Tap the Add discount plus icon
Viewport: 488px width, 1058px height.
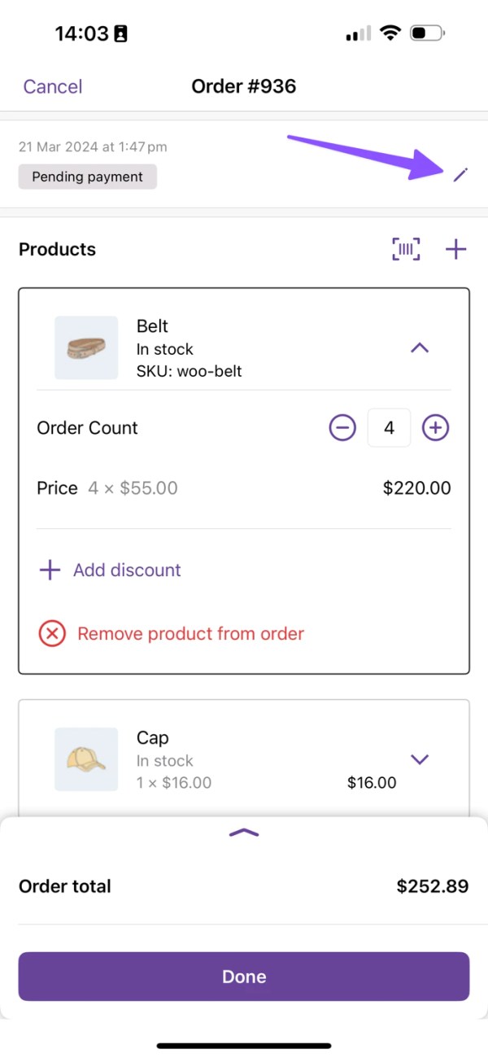tap(50, 570)
